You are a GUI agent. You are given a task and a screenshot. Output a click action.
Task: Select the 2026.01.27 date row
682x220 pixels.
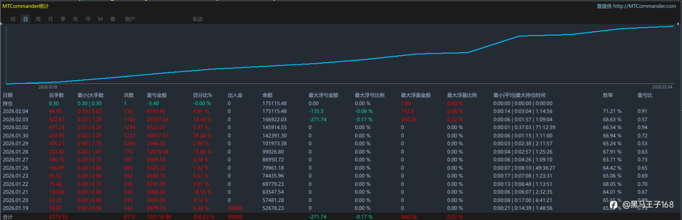[x=341, y=160]
